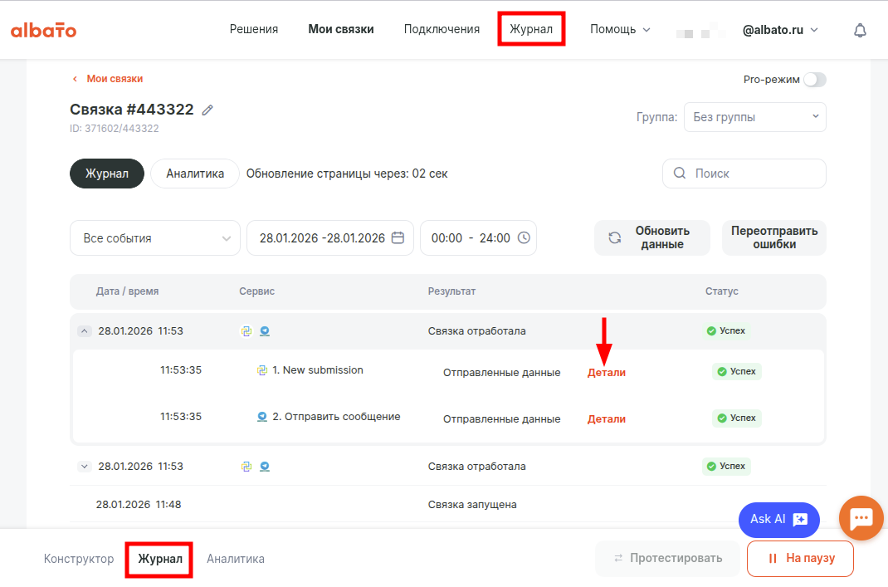Click the pencil icon to rename Связка #443322

point(207,110)
